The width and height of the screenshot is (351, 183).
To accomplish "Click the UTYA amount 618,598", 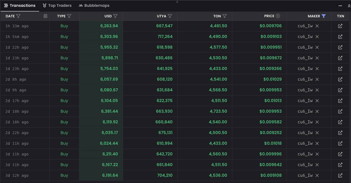I will coord(164,47).
